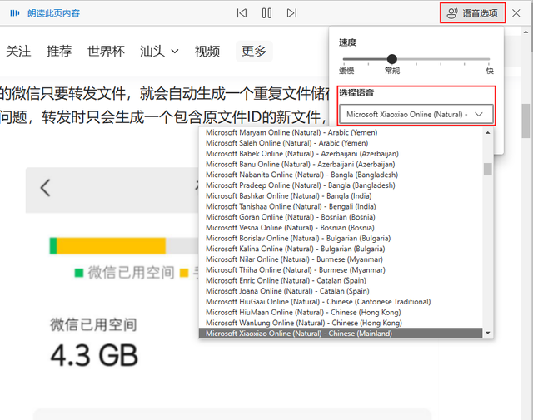533x420 pixels.
Task: Click the page scrollbar up arrow
Action: coord(526,32)
